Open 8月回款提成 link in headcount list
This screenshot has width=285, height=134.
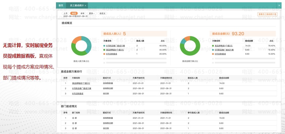click(112, 54)
